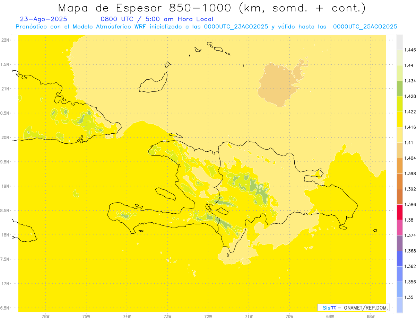Select the red 1.38–1.386 legend swatch

point(400,212)
